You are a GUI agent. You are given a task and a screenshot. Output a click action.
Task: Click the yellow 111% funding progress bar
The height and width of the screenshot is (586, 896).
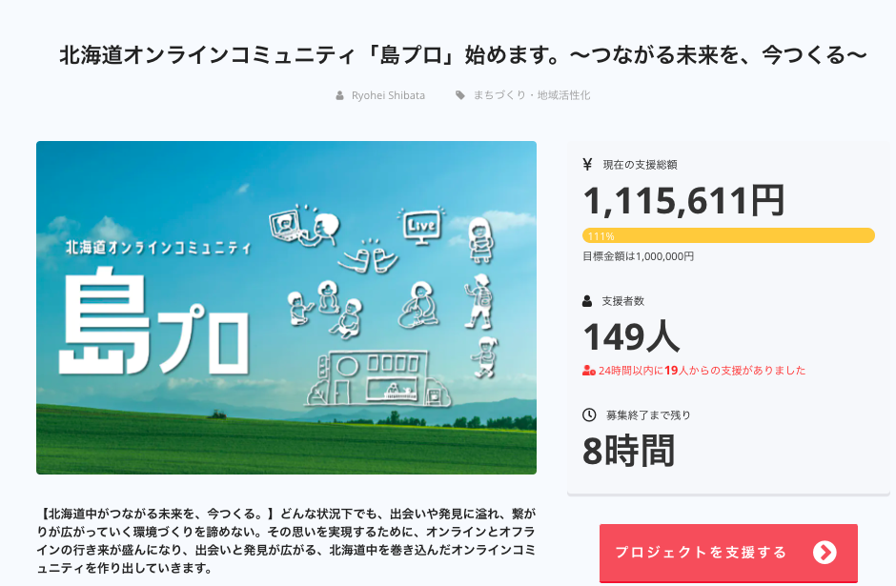[x=728, y=235]
